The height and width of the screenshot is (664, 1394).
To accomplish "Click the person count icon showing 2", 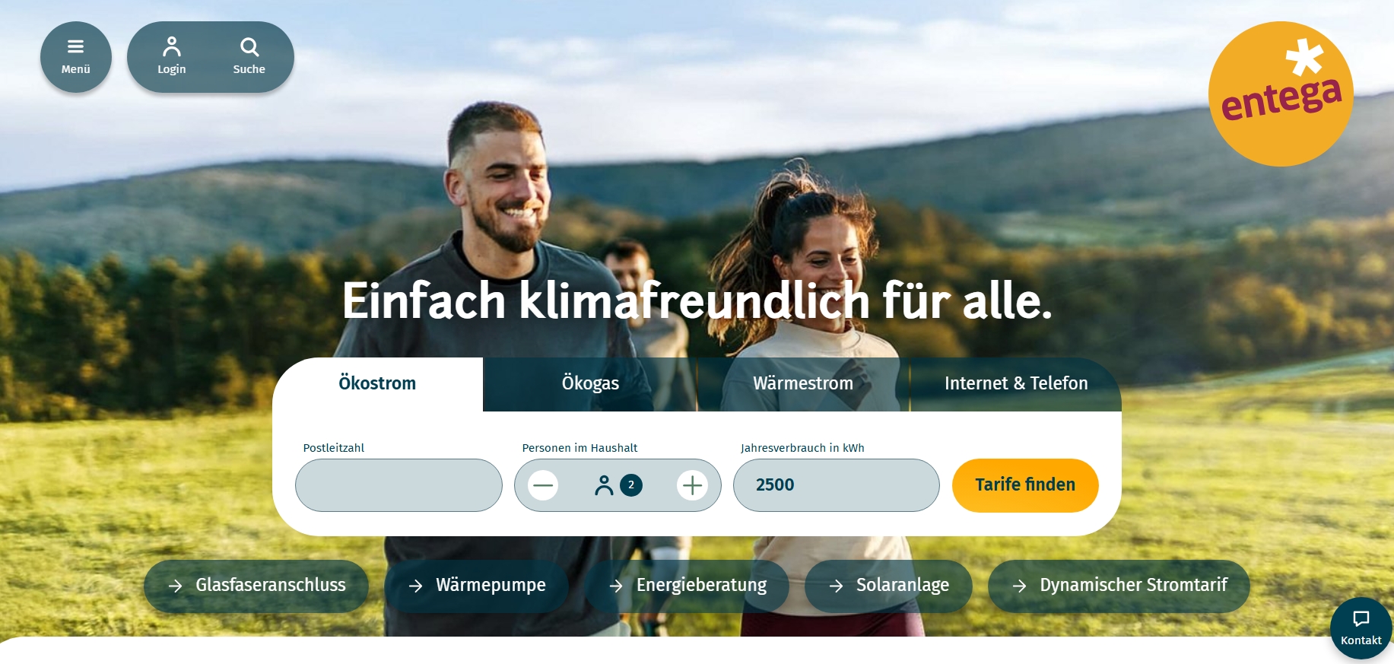I will (618, 485).
